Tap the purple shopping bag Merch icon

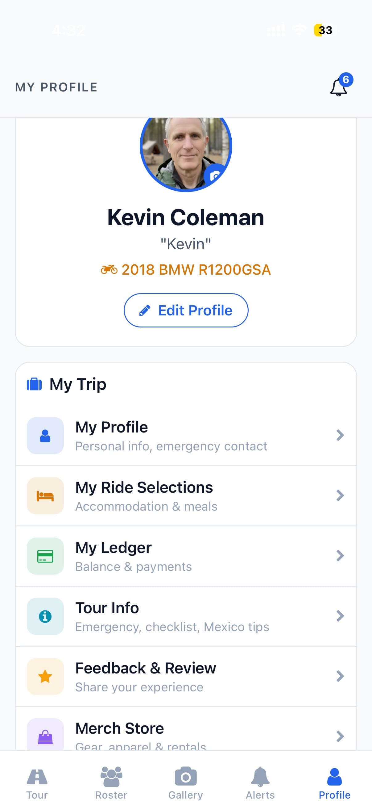tap(45, 736)
